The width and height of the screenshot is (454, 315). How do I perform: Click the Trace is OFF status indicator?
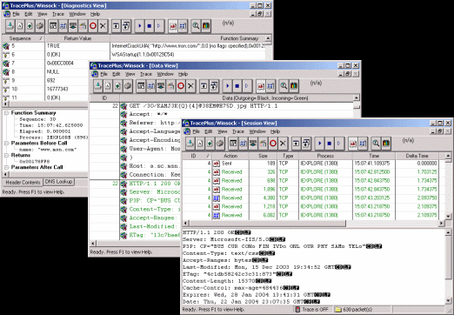point(312,309)
